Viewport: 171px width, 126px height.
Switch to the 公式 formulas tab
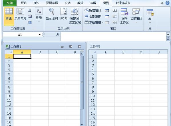point(68,3)
